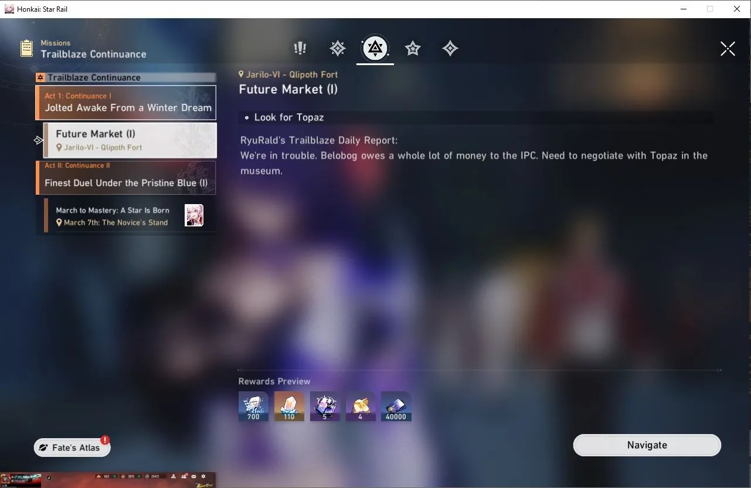751x488 pixels.
Task: Click the RyuRald's Trailblaze Daily Report line
Action: click(319, 141)
